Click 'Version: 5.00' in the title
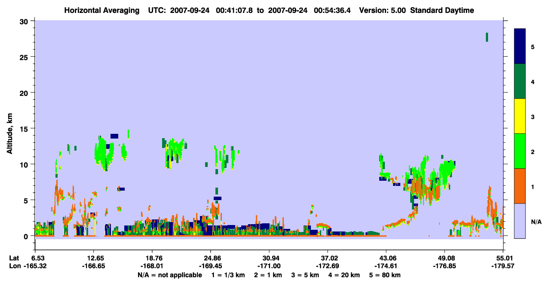The image size is (559, 287). (383, 10)
